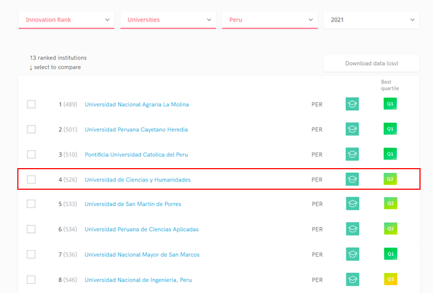
Task: Click the university icon for Universidad de Ciencias y Humanidades
Action: click(352, 179)
